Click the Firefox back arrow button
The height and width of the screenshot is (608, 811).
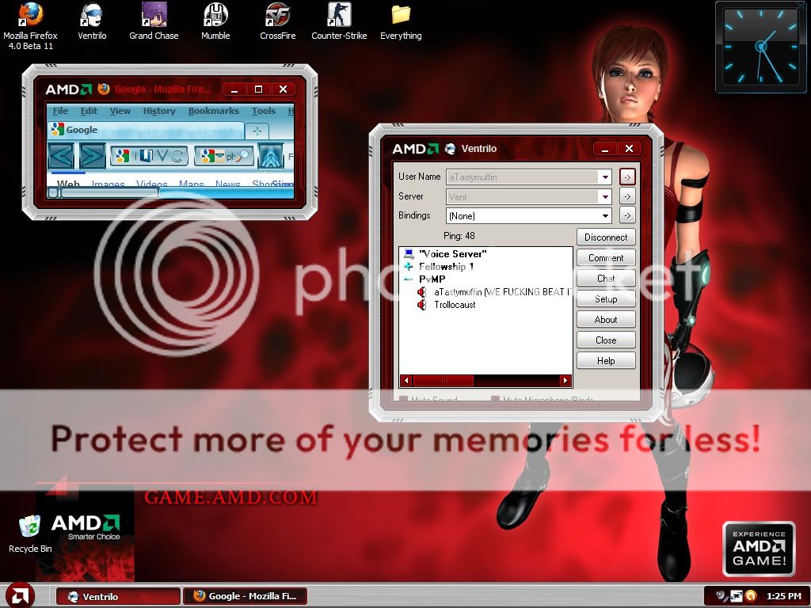[61, 156]
